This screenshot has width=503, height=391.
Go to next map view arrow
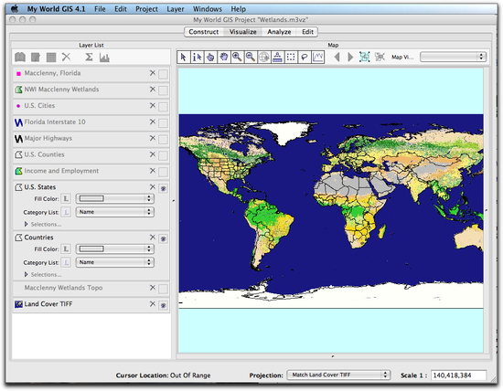coord(350,57)
